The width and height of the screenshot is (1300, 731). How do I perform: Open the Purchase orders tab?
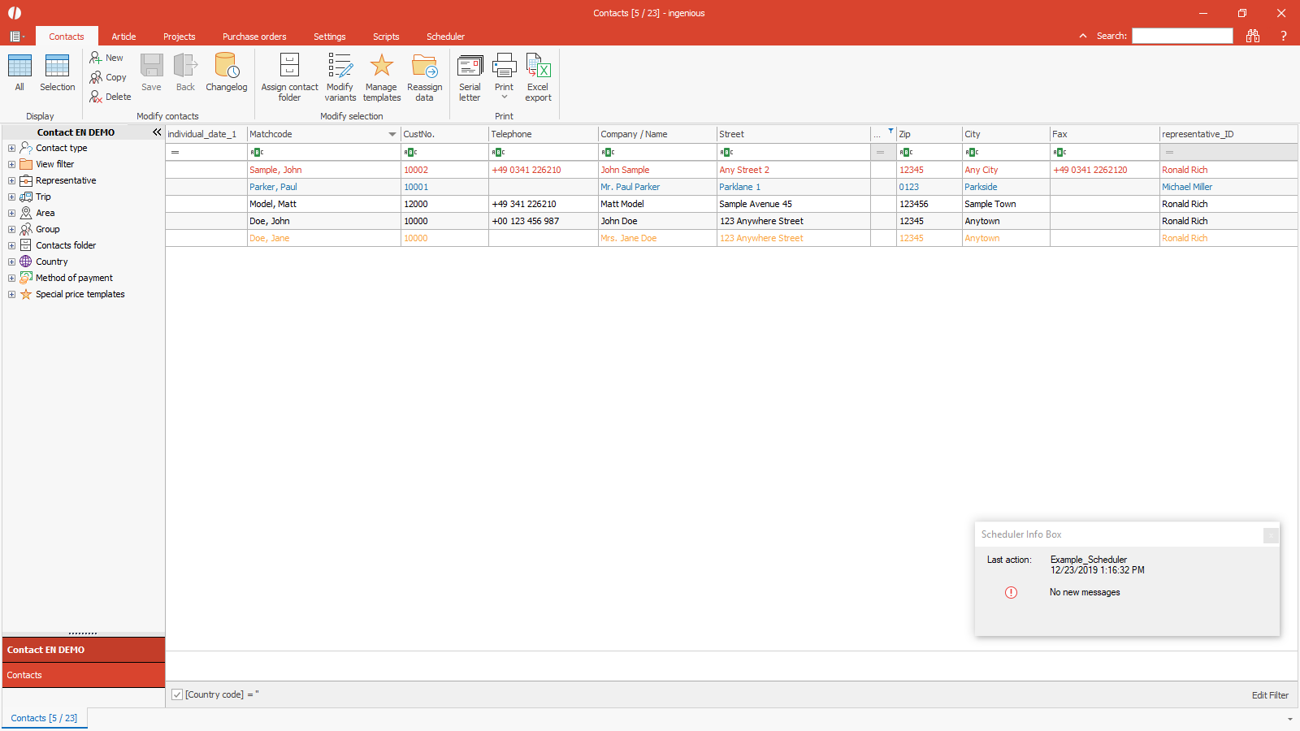[254, 37]
